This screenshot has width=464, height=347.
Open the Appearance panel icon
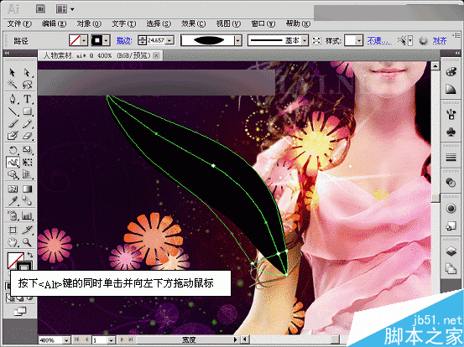[451, 209]
